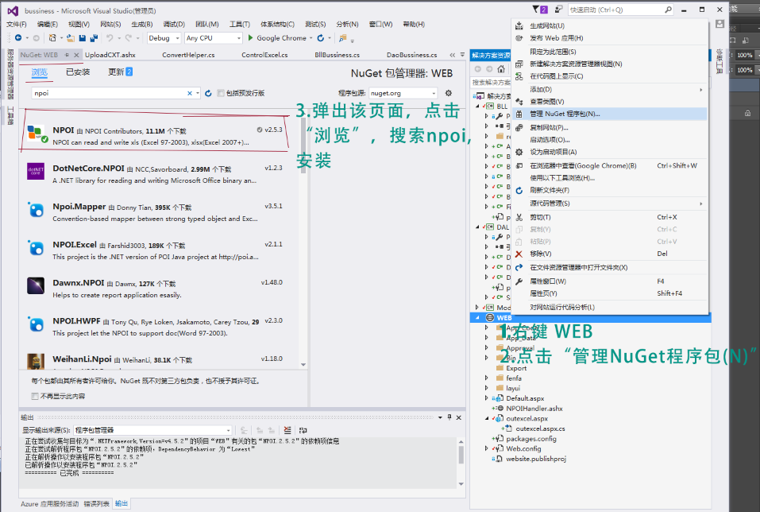Click the Solution Explorer home icon
Screen dimensions: 760x512
click(501, 69)
